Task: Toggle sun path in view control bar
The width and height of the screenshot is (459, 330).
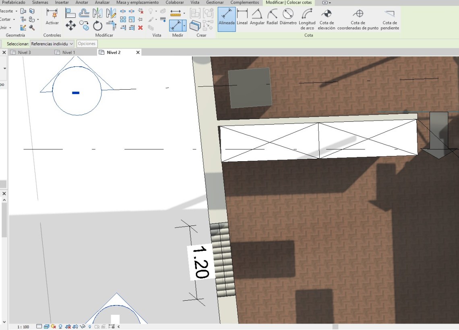Action: coord(54,327)
